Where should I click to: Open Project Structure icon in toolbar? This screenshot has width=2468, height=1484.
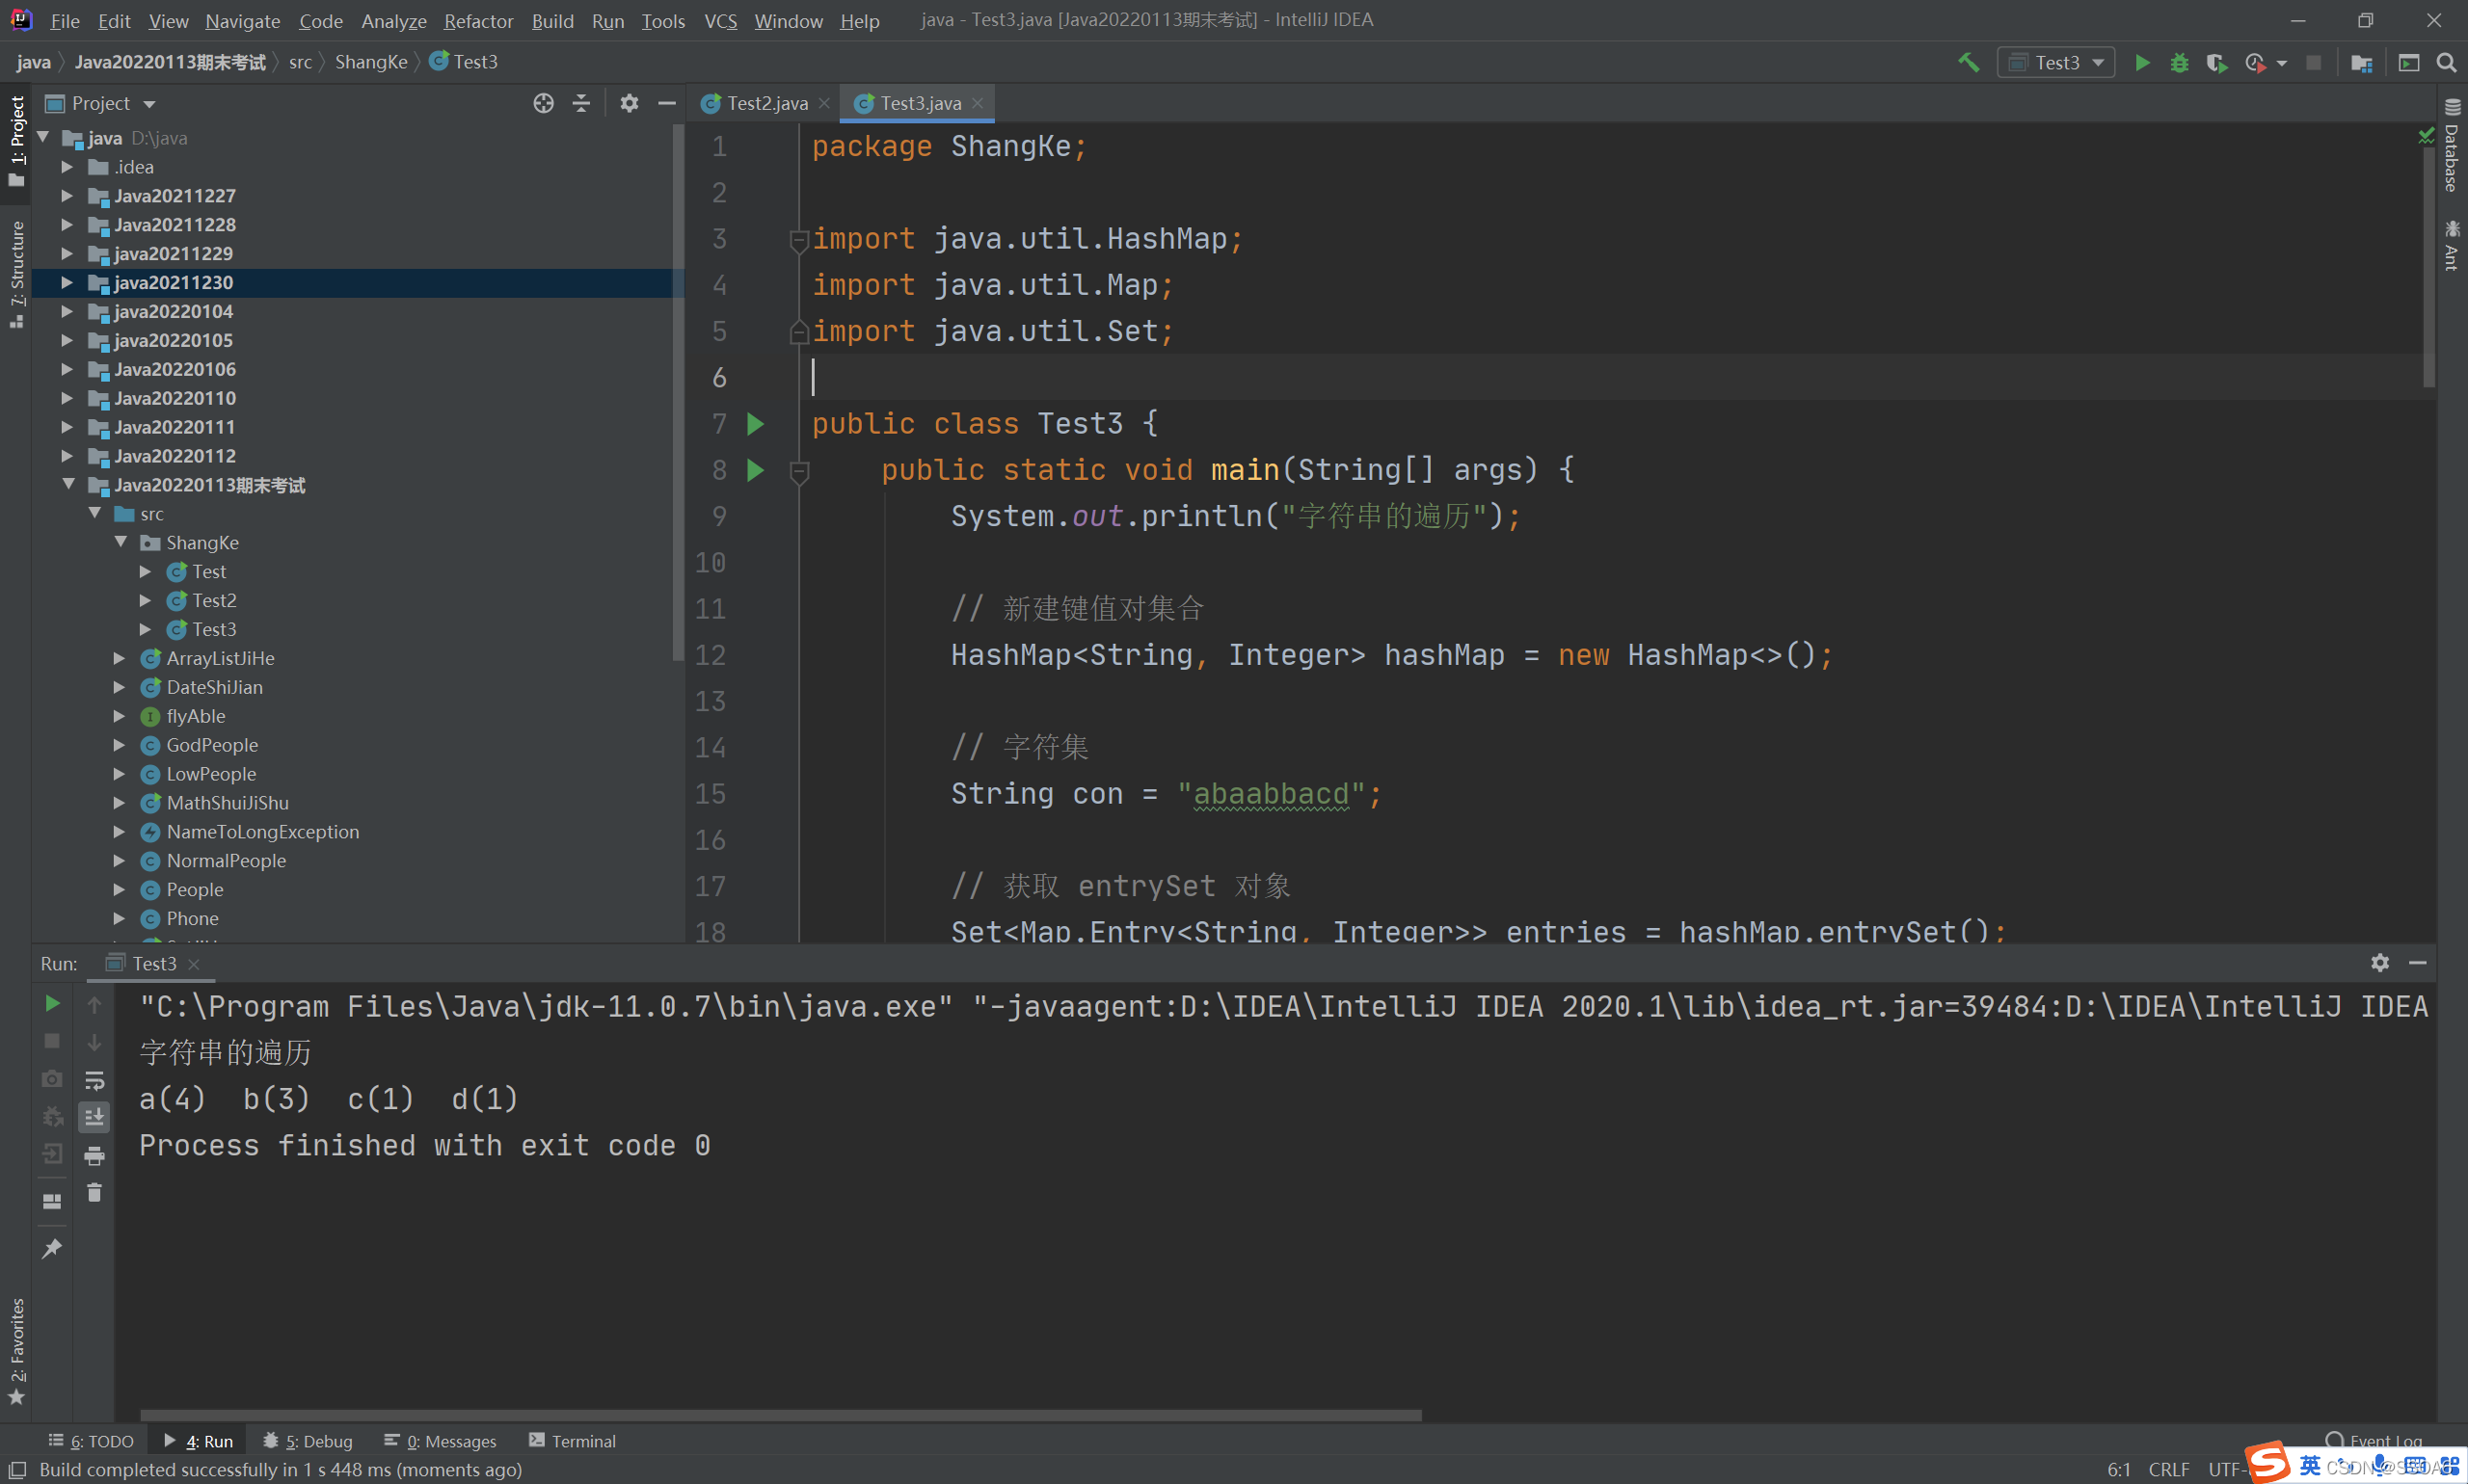point(2361,63)
